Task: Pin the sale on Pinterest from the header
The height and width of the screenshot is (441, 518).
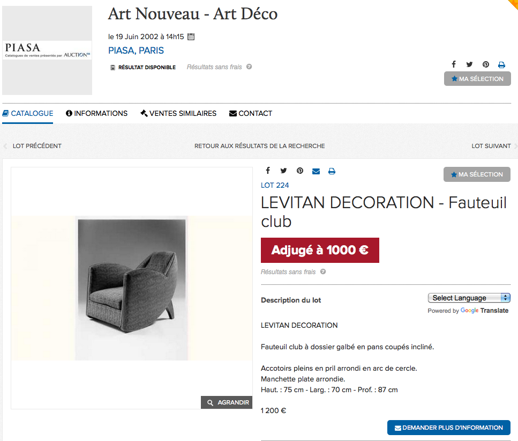Action: coord(486,64)
